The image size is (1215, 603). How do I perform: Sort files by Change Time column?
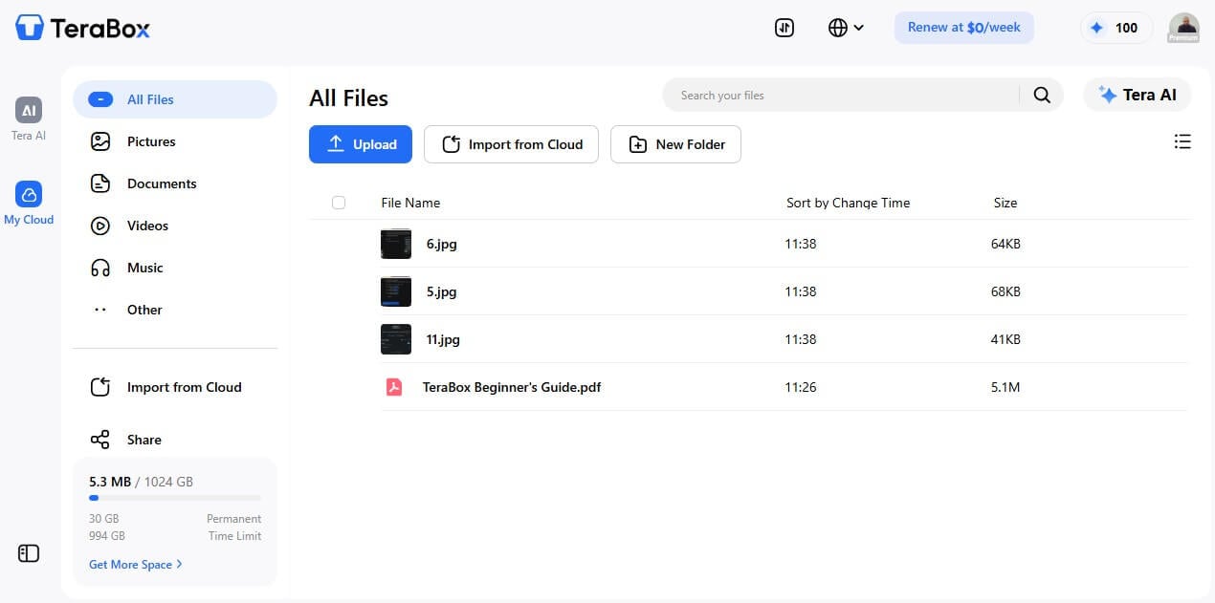[848, 203]
